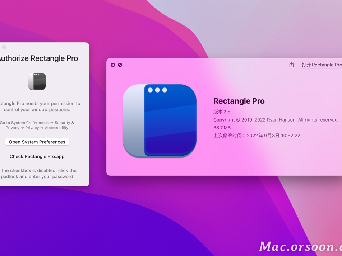Click the prohibition symbol icon in the toolbar
The width and height of the screenshot is (342, 256).
[120, 65]
